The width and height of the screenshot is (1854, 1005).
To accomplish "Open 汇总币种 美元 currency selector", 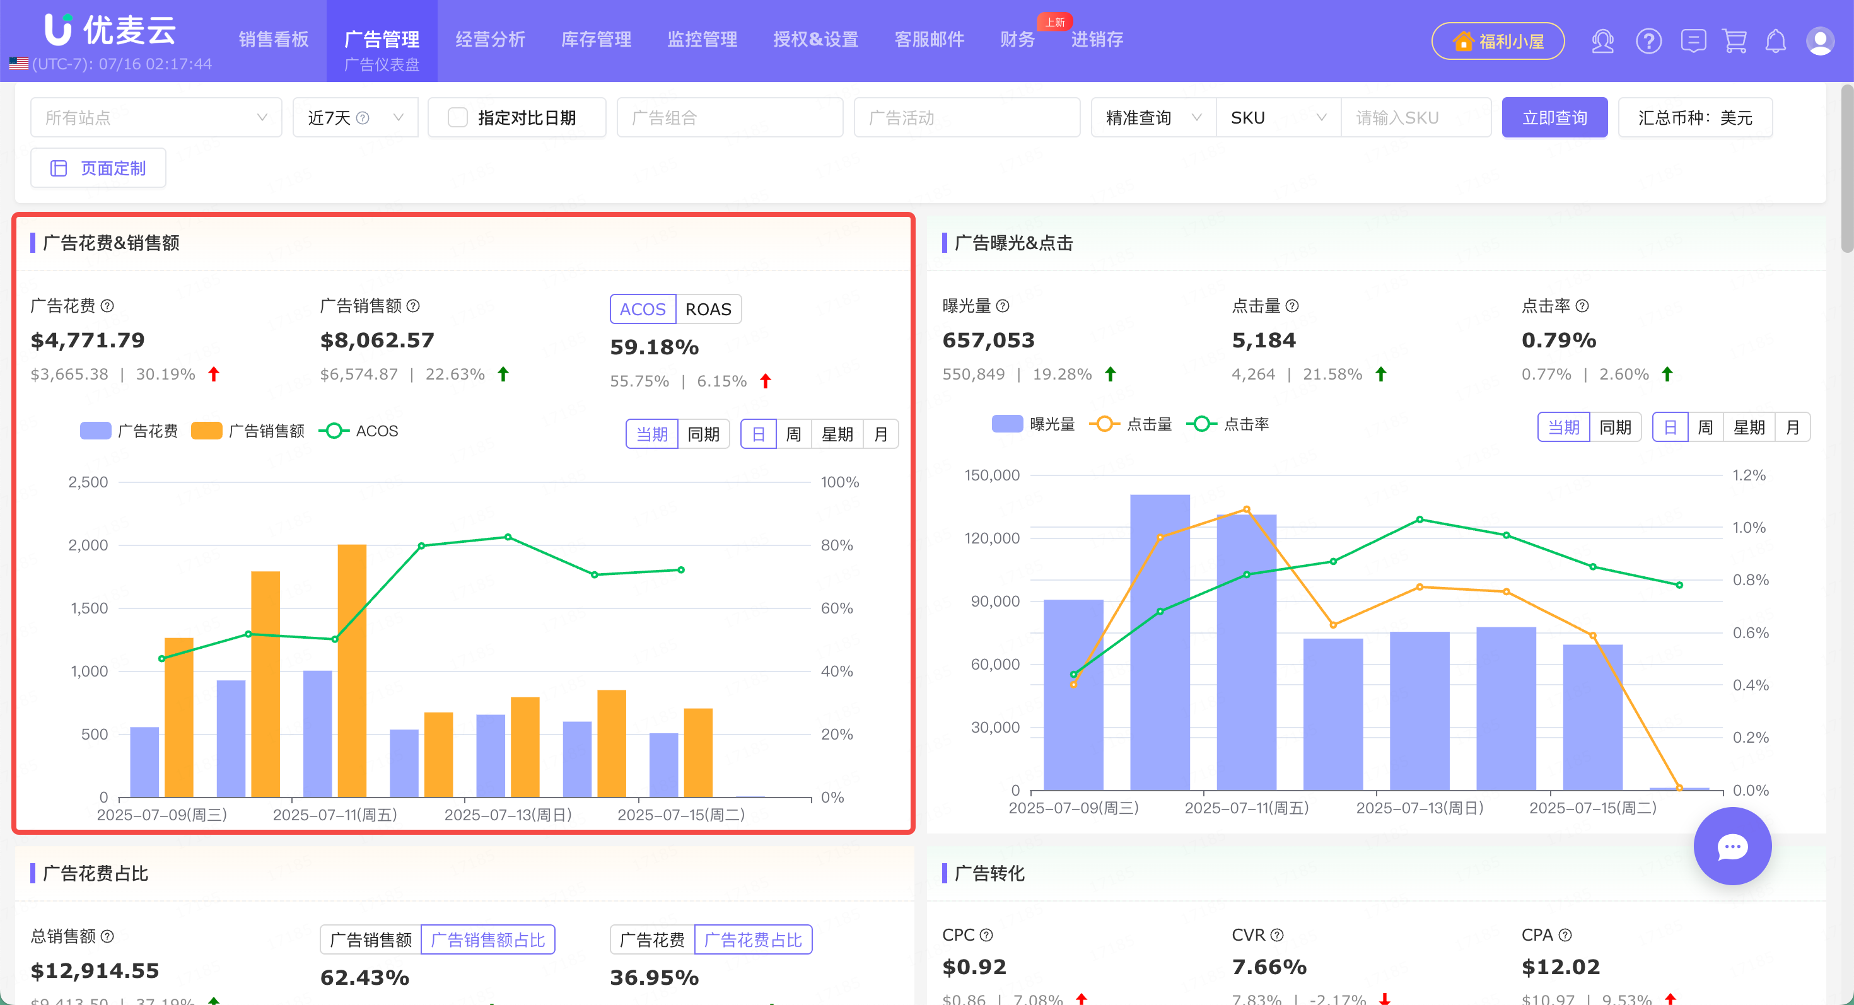I will click(1695, 117).
